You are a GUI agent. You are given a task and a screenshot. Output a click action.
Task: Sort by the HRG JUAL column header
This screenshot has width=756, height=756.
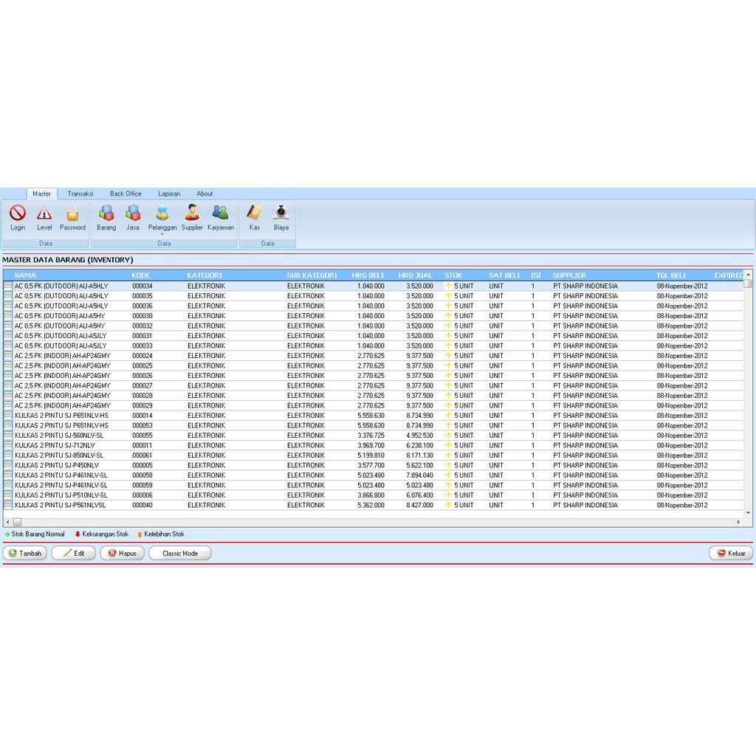click(416, 275)
